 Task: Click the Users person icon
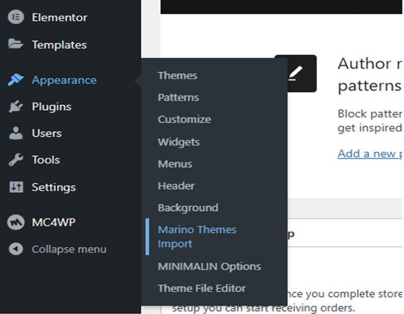tap(16, 133)
